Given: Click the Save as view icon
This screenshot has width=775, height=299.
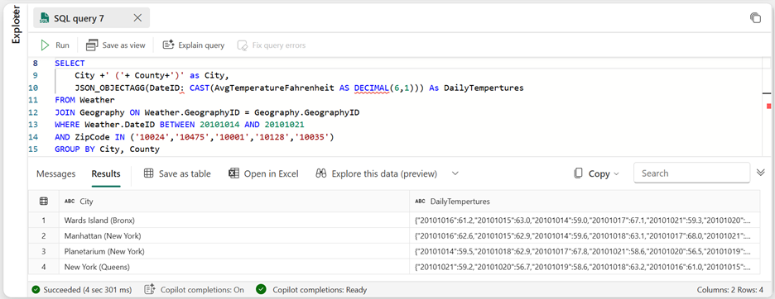Looking at the screenshot, I should [x=93, y=45].
